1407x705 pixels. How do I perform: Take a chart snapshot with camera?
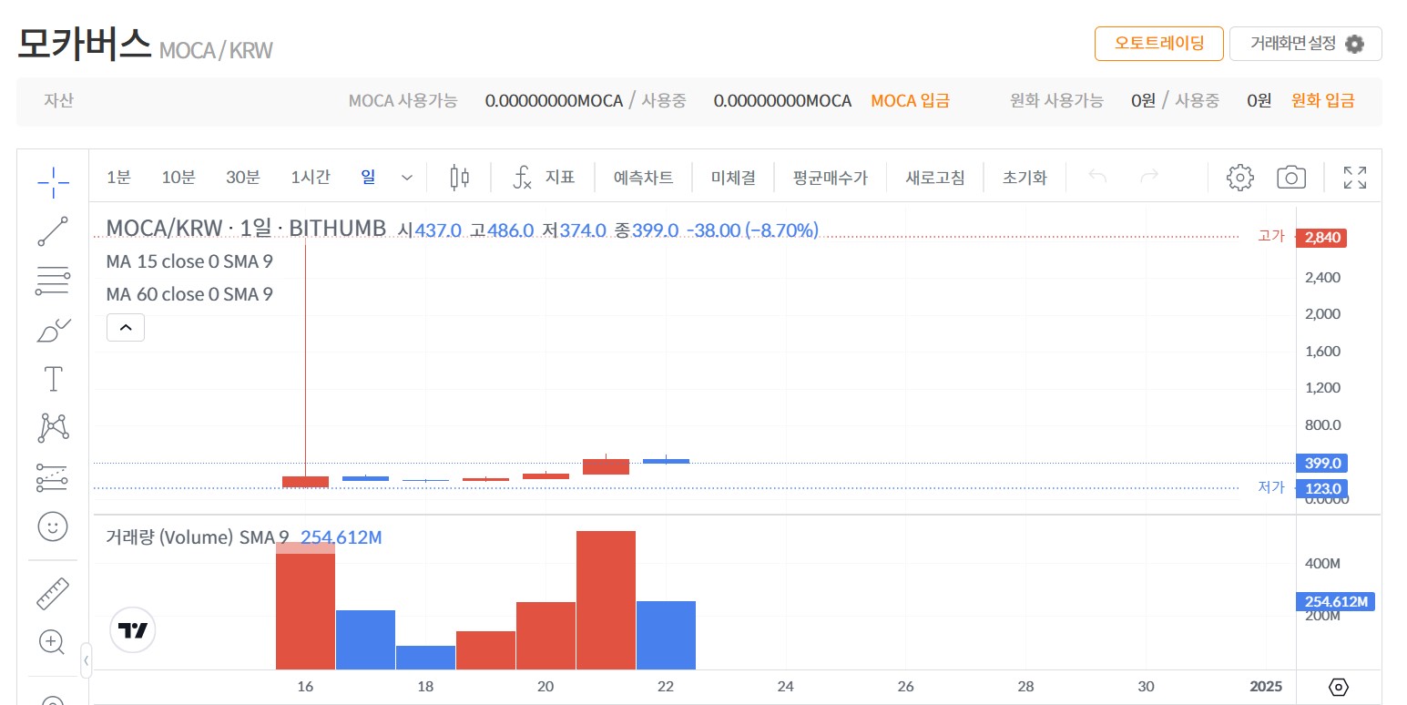[1291, 177]
